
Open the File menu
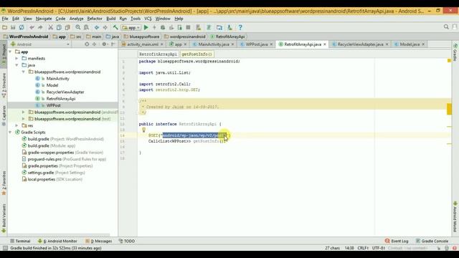click(5, 19)
